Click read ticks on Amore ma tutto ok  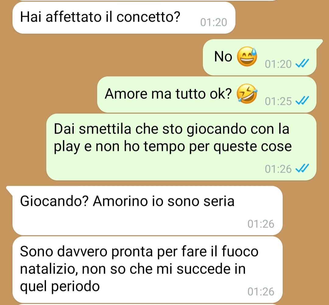[302, 100]
